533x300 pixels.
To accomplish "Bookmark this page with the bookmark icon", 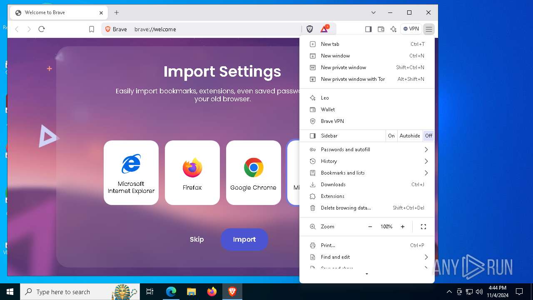I will [x=92, y=29].
